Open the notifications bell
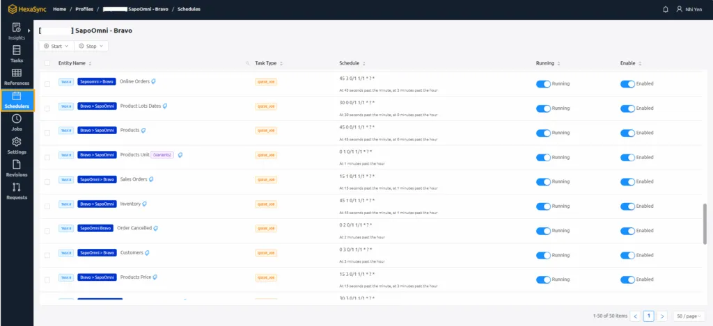Viewport: 713px width, 326px height. click(x=666, y=9)
